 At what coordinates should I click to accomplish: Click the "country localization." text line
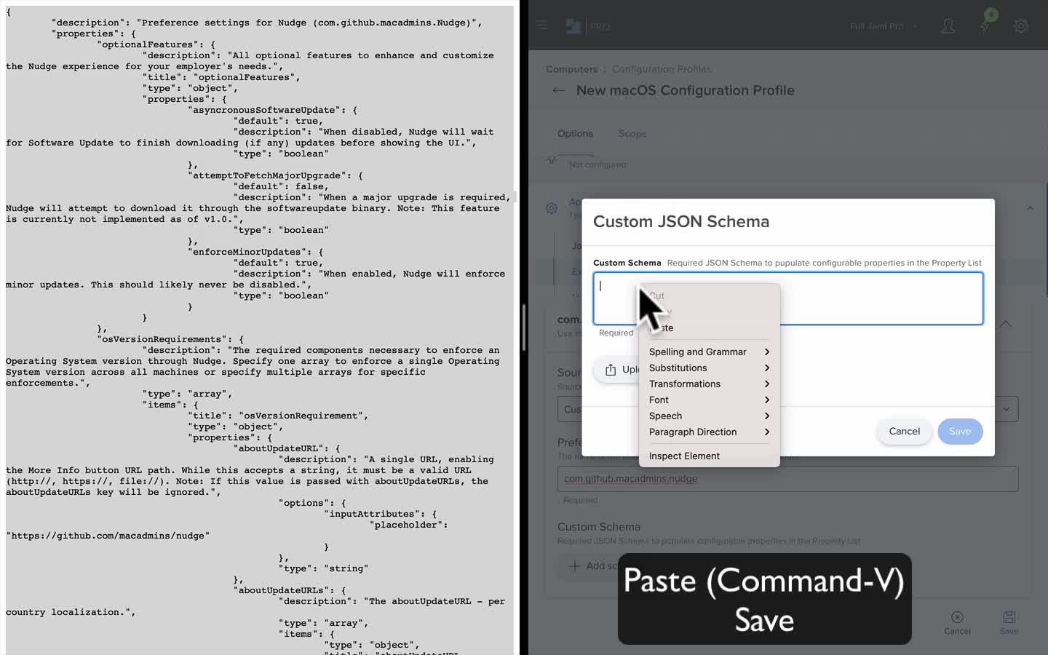tap(71, 612)
